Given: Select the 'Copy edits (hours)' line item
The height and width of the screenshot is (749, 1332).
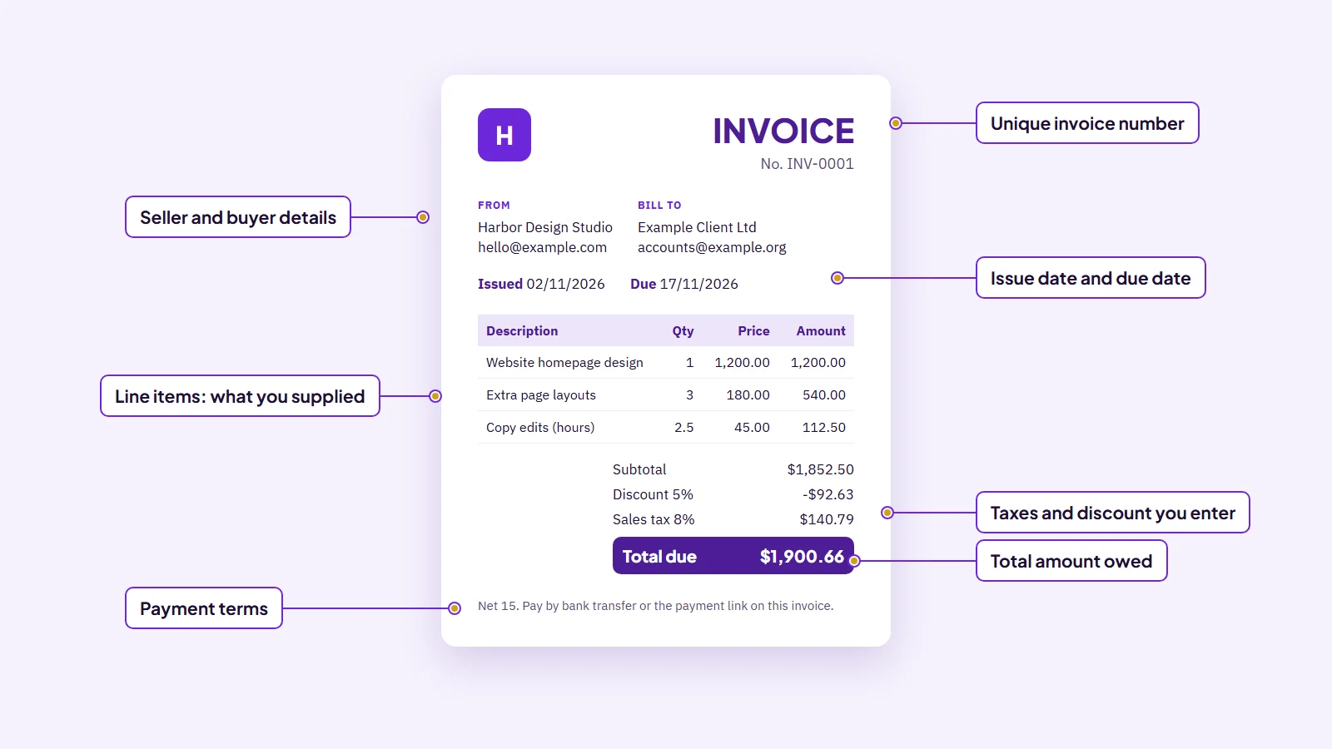Looking at the screenshot, I should tap(666, 428).
